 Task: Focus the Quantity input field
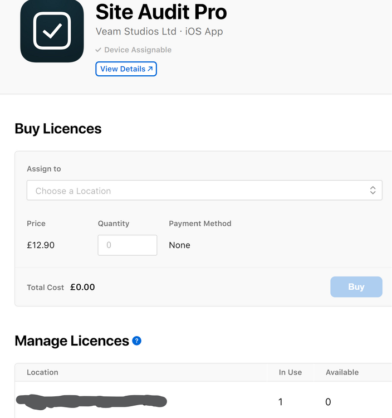[x=128, y=245]
